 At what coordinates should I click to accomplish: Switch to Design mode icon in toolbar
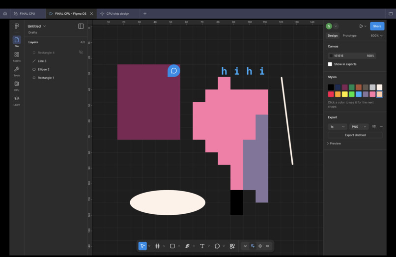point(253,246)
